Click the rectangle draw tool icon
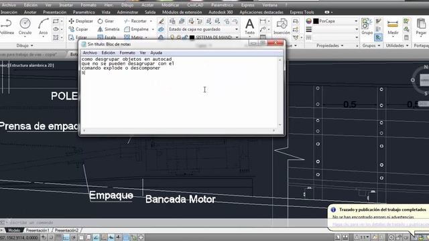Image resolution: width=429 pixels, height=241 pixels. pyautogui.click(x=56, y=21)
